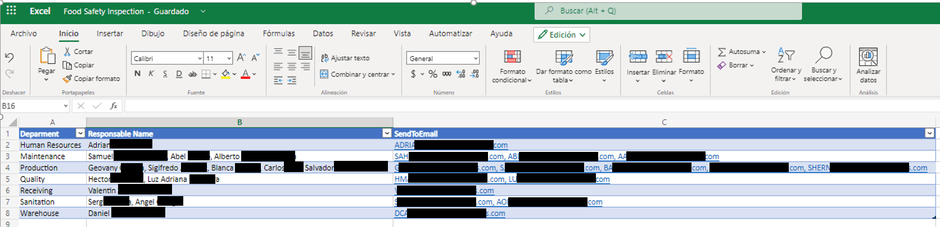Screen dimensions: 940x227
Task: Click the Eliminar cells button
Action: [664, 66]
